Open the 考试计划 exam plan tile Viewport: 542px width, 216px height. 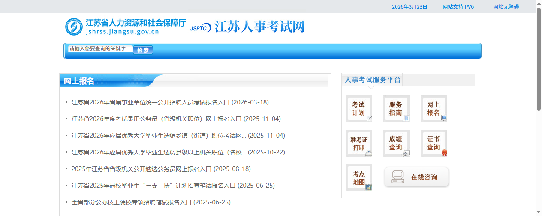359,109
